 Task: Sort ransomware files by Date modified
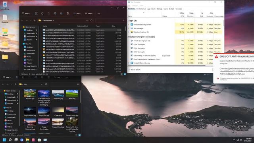tap(82, 26)
